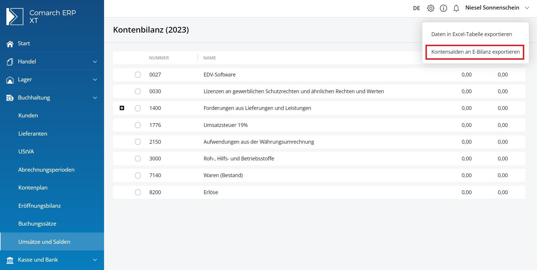
Task: Select radio button for account 8200
Action: [x=138, y=192]
